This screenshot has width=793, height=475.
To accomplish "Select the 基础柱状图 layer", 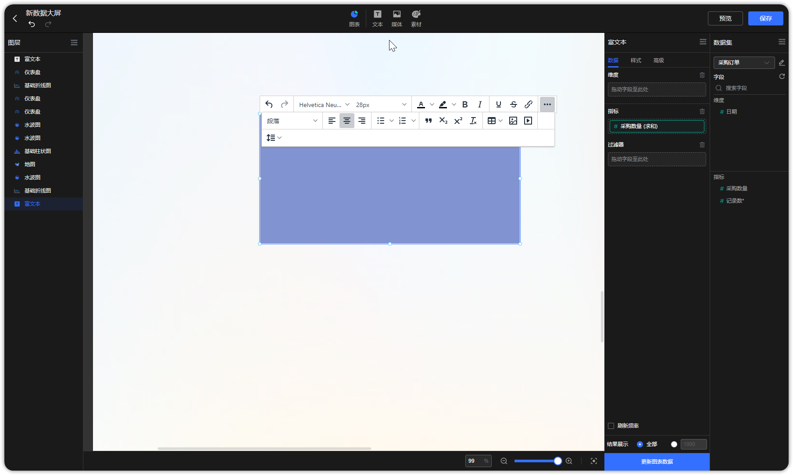I will click(x=44, y=151).
